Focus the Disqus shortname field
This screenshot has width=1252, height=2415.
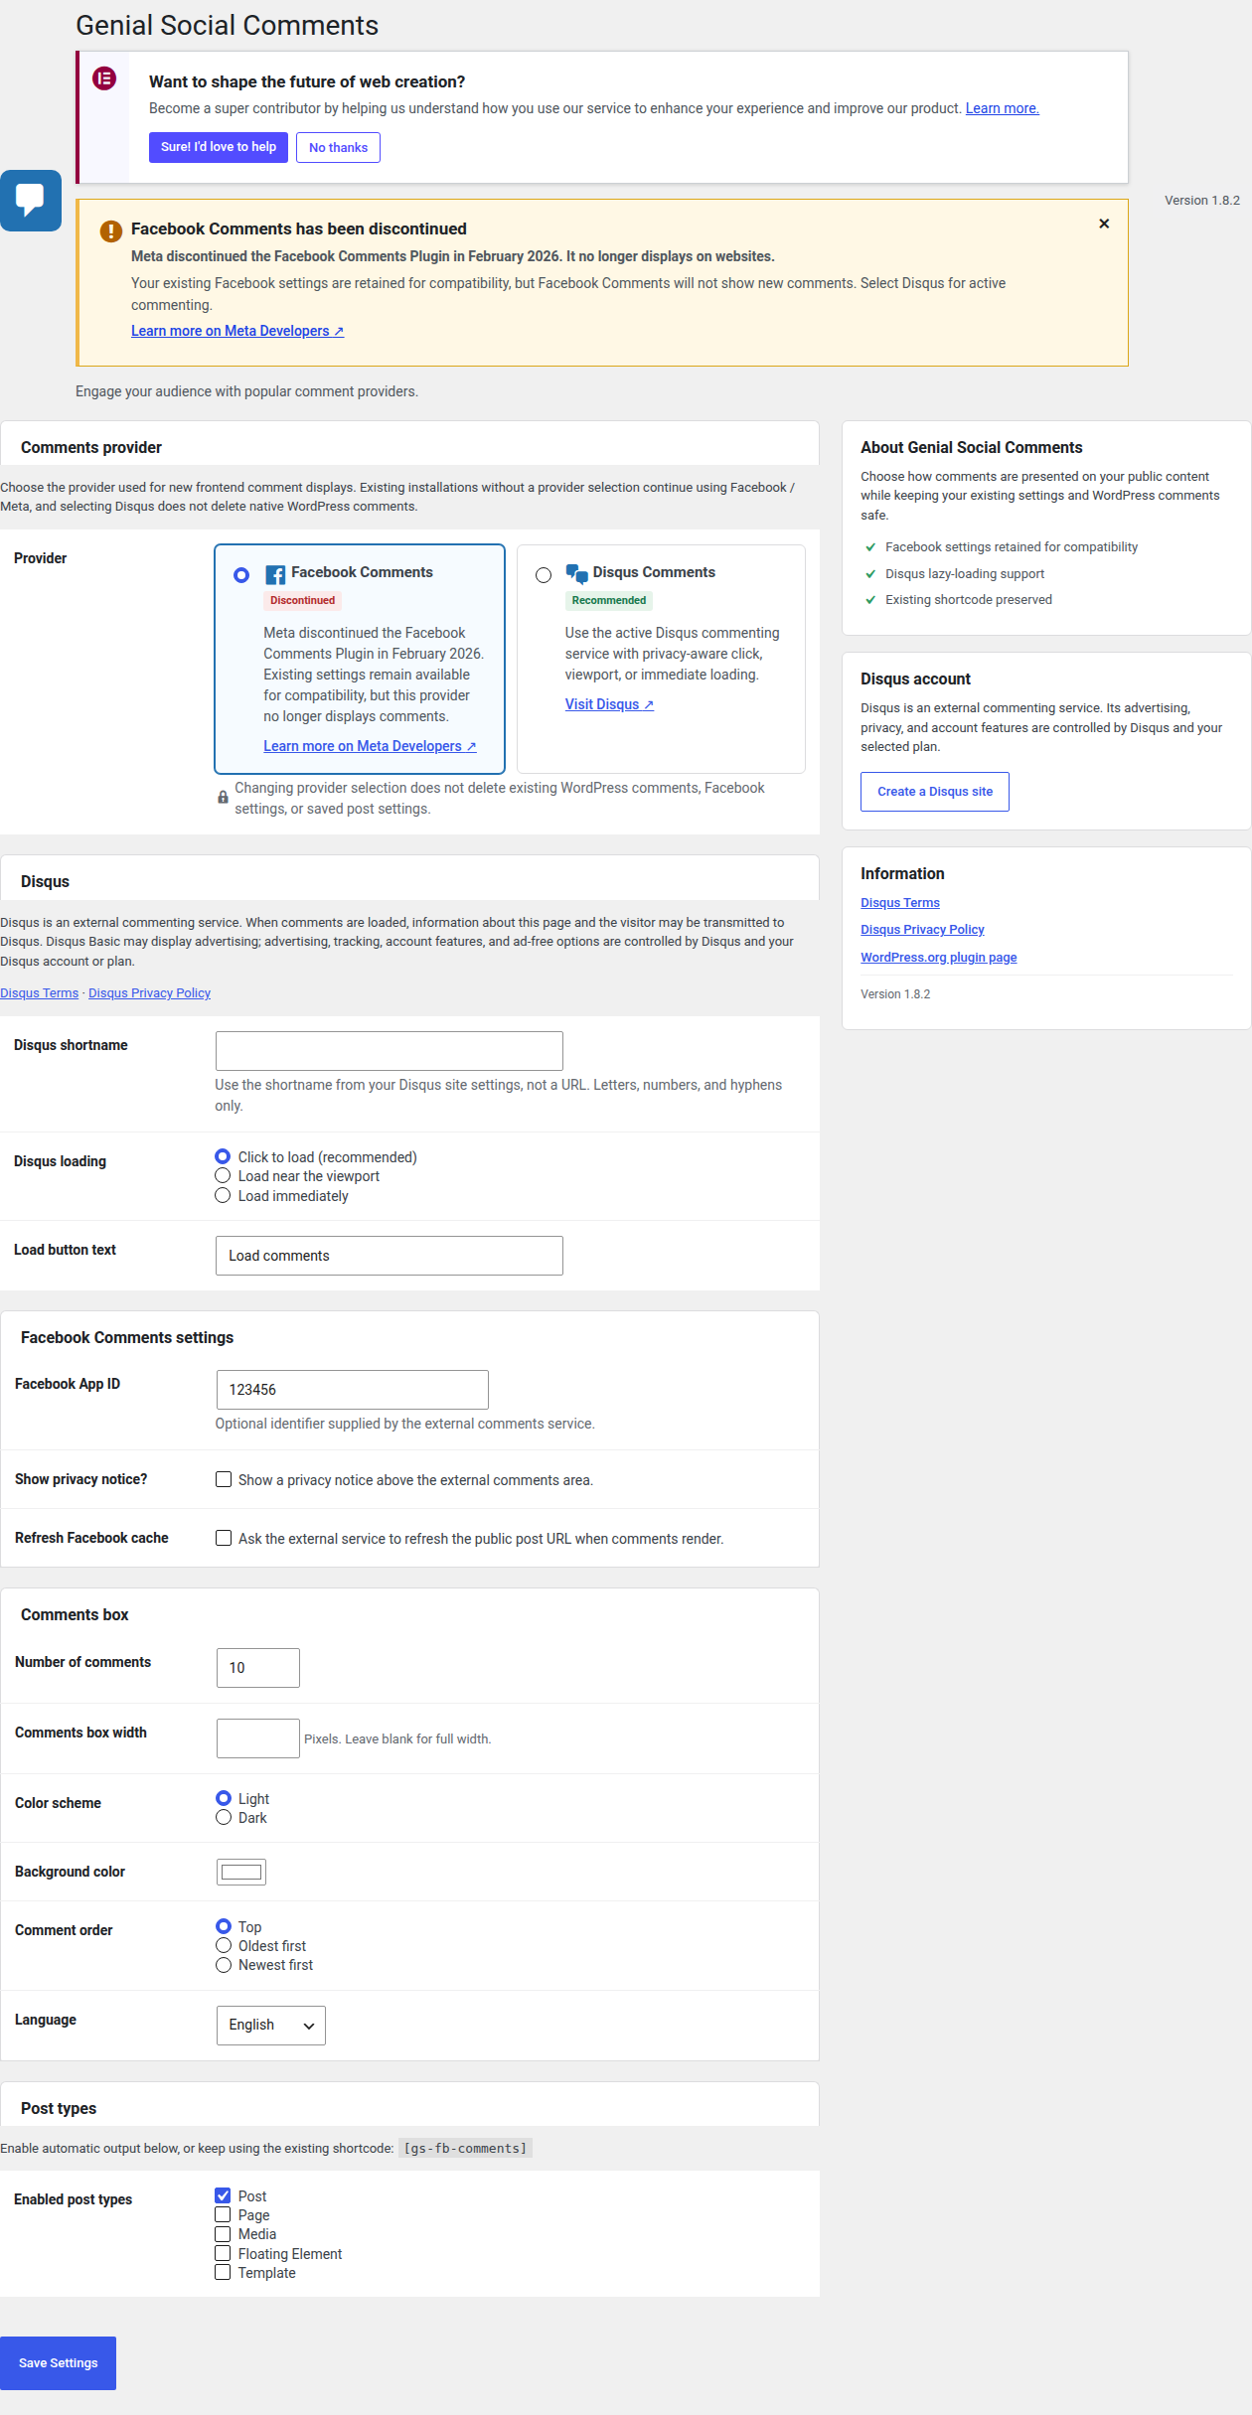pos(390,1051)
